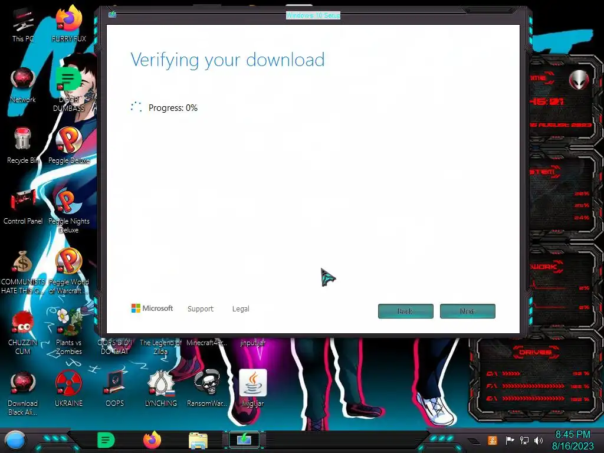Viewport: 604px width, 453px height.
Task: Open the volume speaker tray icon
Action: click(x=539, y=440)
